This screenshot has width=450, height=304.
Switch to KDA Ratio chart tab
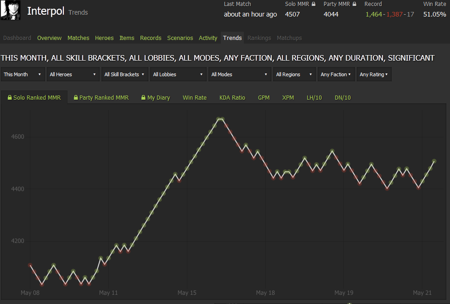[x=232, y=98]
